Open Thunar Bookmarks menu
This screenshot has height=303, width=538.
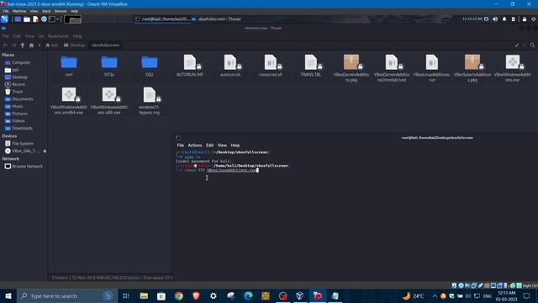(x=58, y=36)
